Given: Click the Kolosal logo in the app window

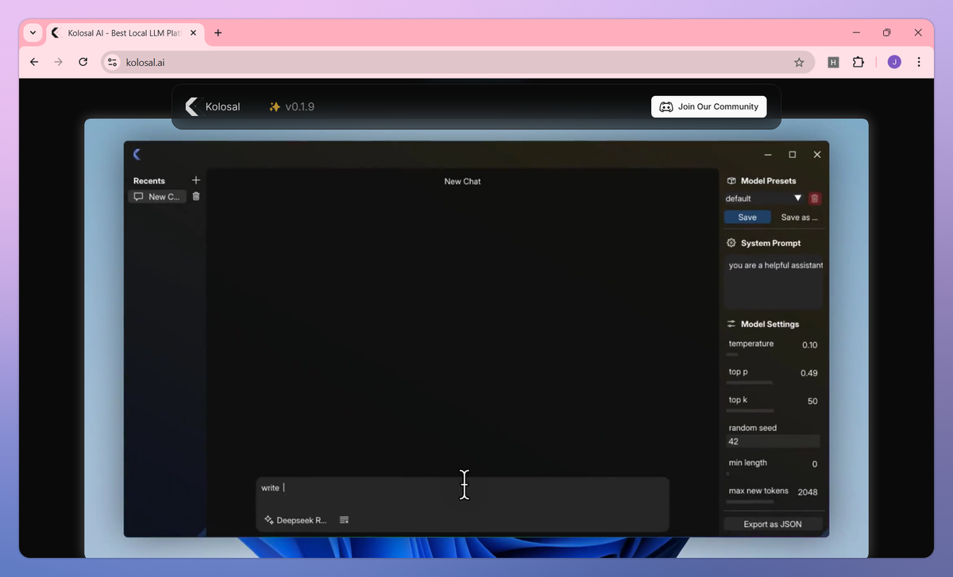Looking at the screenshot, I should [x=137, y=154].
